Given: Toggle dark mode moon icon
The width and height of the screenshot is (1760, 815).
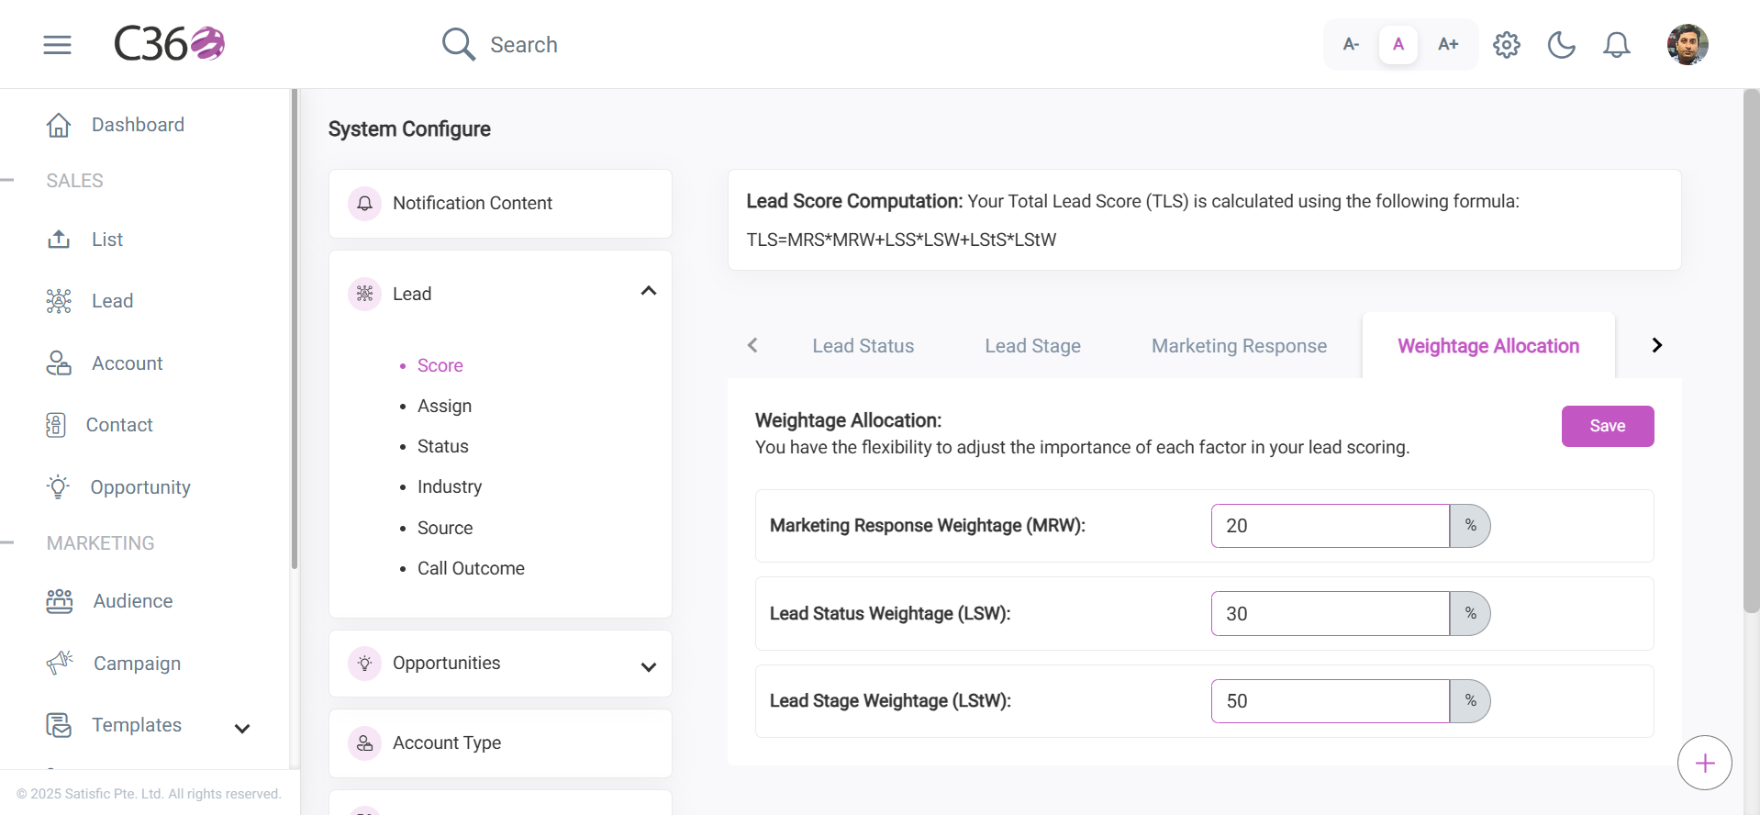Looking at the screenshot, I should tap(1562, 44).
